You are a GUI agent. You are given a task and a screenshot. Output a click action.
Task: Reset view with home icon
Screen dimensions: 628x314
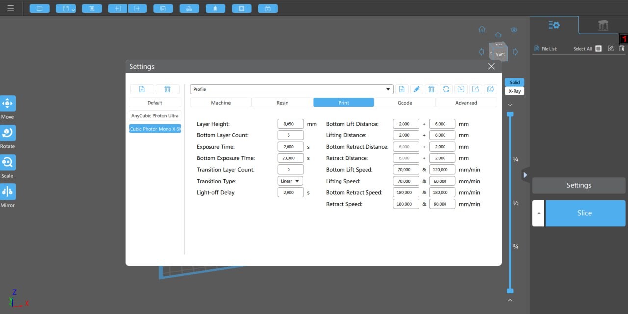482,29
